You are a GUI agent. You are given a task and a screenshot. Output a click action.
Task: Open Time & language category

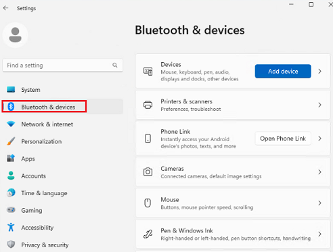[62, 193]
